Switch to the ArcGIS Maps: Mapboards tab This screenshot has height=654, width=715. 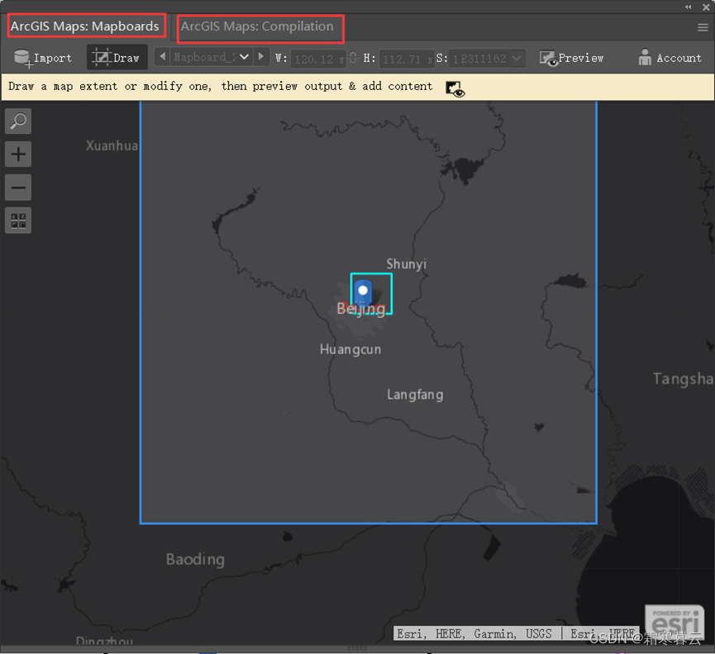point(85,25)
